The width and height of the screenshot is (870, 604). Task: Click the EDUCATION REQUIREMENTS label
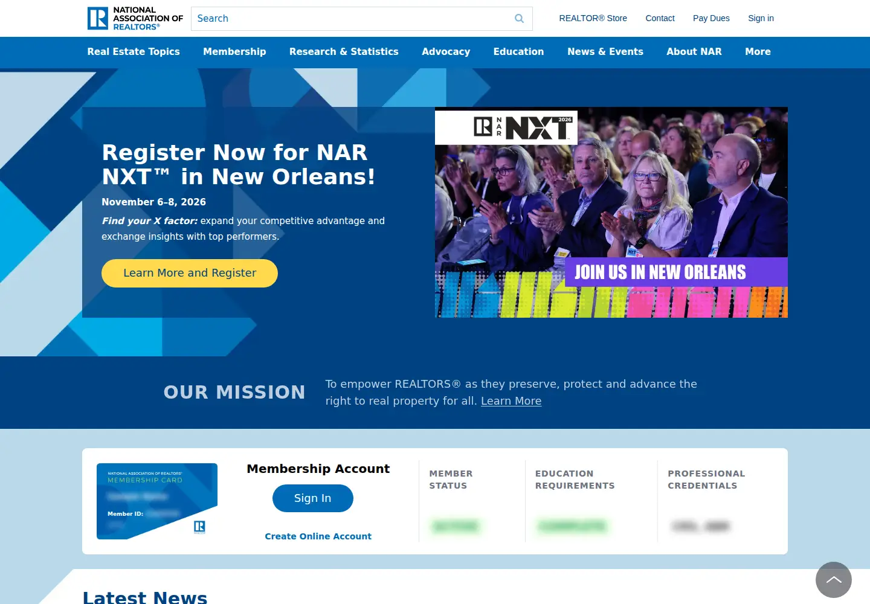[575, 480]
